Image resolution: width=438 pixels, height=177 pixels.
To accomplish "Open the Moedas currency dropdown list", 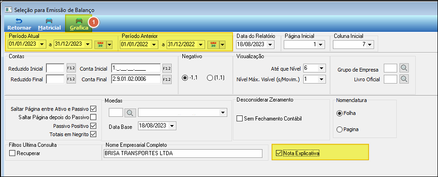I will (223, 113).
